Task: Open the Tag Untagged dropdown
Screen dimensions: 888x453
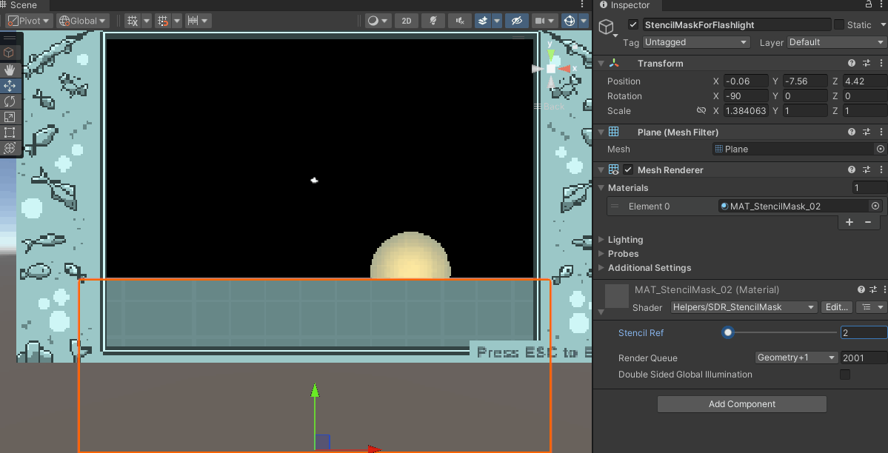Action: coord(696,42)
